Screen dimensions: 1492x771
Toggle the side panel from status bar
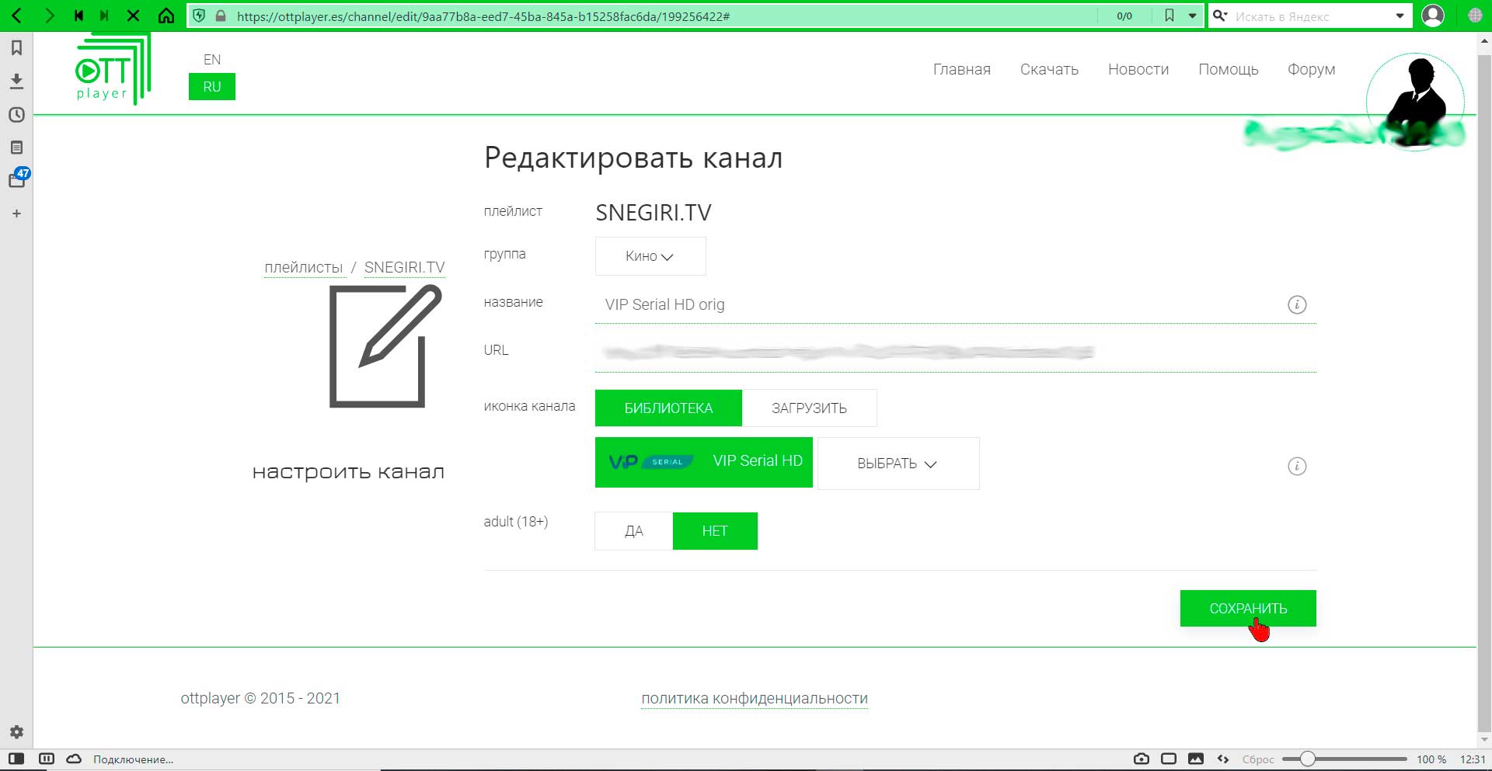(x=16, y=759)
